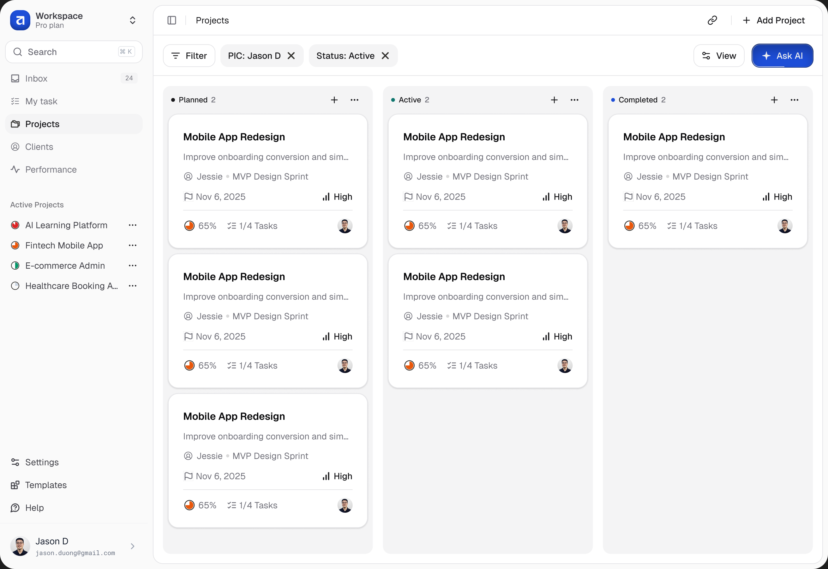Add a card to Completed column

[774, 100]
